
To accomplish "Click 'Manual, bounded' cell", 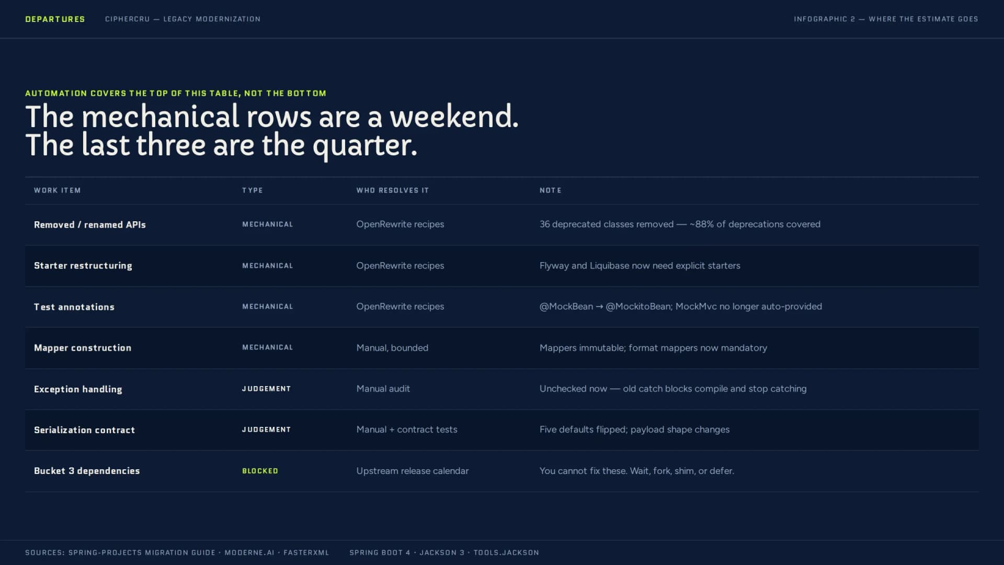I will (392, 348).
